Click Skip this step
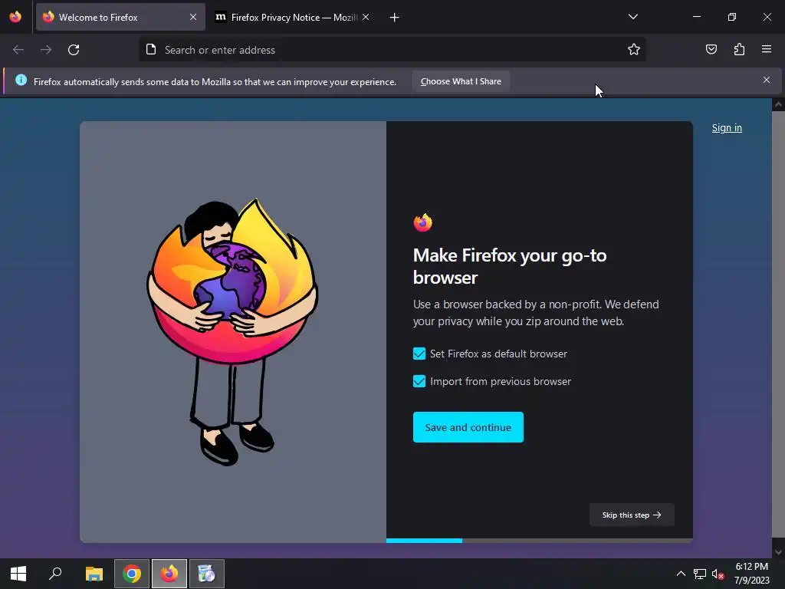The height and width of the screenshot is (589, 785). coord(632,515)
